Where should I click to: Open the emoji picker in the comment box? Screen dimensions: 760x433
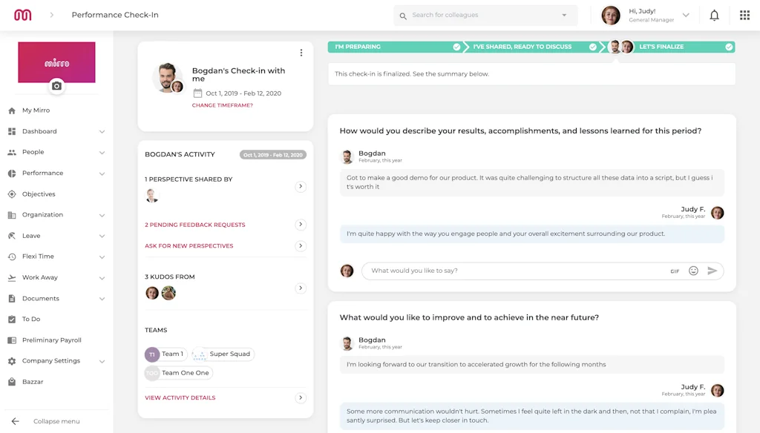coord(693,271)
